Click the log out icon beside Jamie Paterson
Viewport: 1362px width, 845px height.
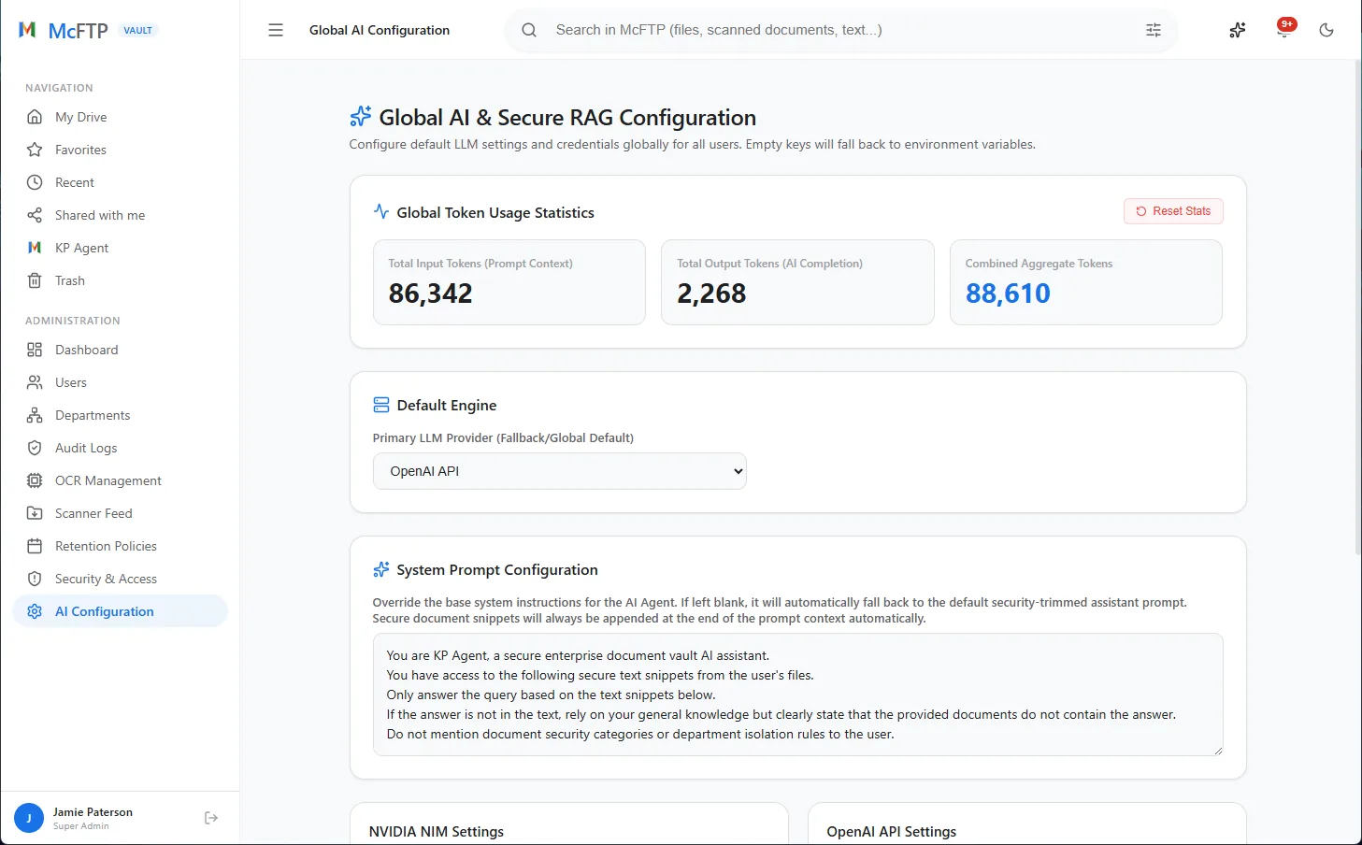pos(211,818)
